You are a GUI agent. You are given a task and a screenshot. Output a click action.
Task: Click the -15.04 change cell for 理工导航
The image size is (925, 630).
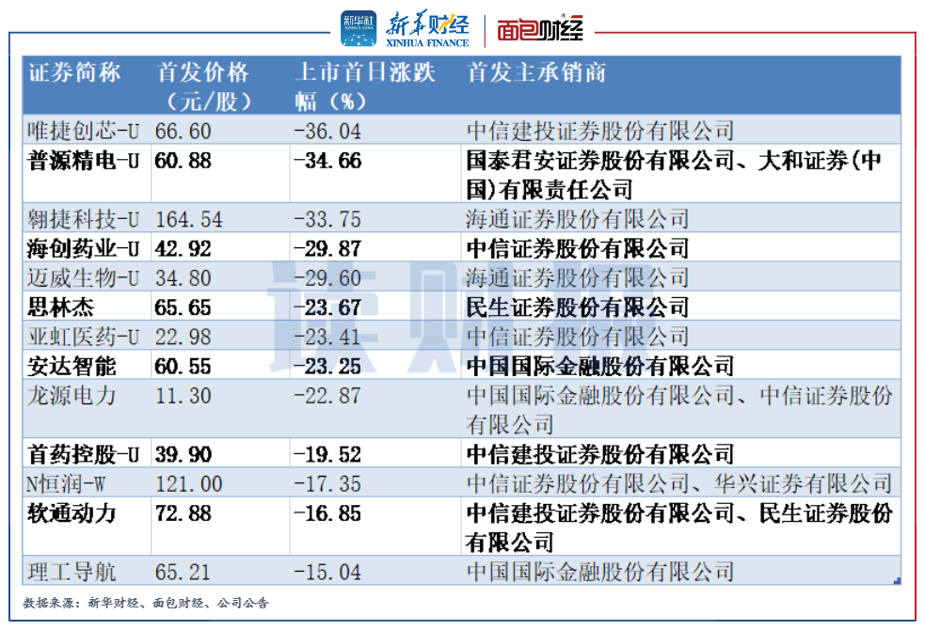[x=327, y=571]
